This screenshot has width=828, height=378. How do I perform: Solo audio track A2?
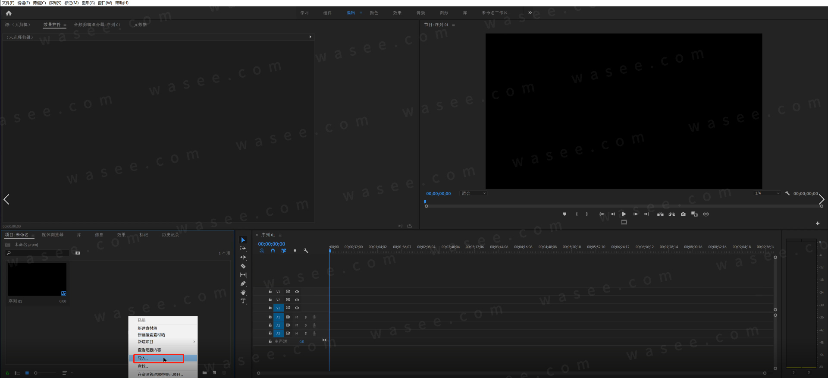(306, 326)
